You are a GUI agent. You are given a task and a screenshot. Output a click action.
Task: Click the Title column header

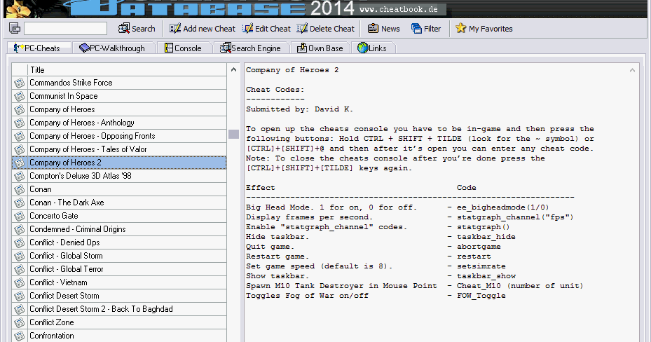(127, 69)
